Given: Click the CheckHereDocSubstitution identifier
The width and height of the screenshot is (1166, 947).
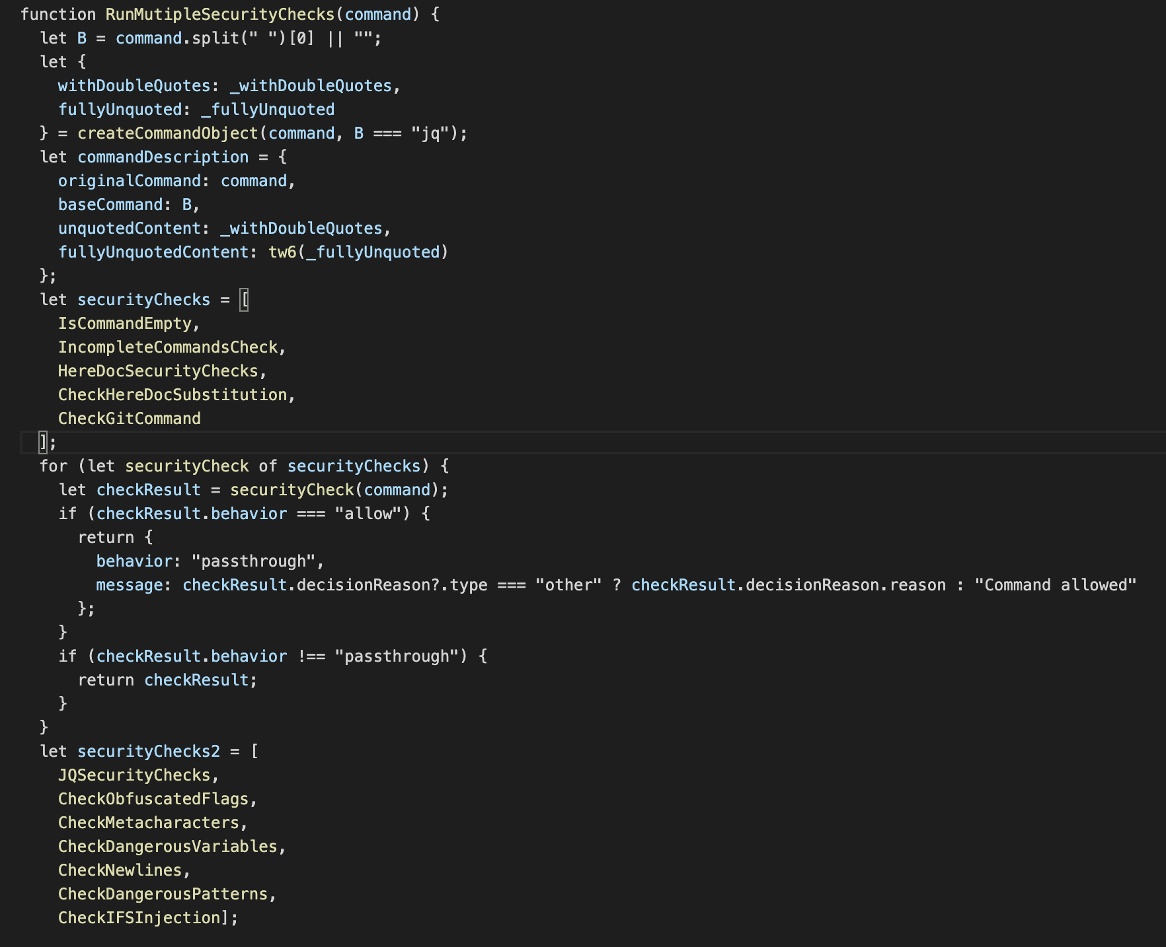Looking at the screenshot, I should pyautogui.click(x=172, y=395).
